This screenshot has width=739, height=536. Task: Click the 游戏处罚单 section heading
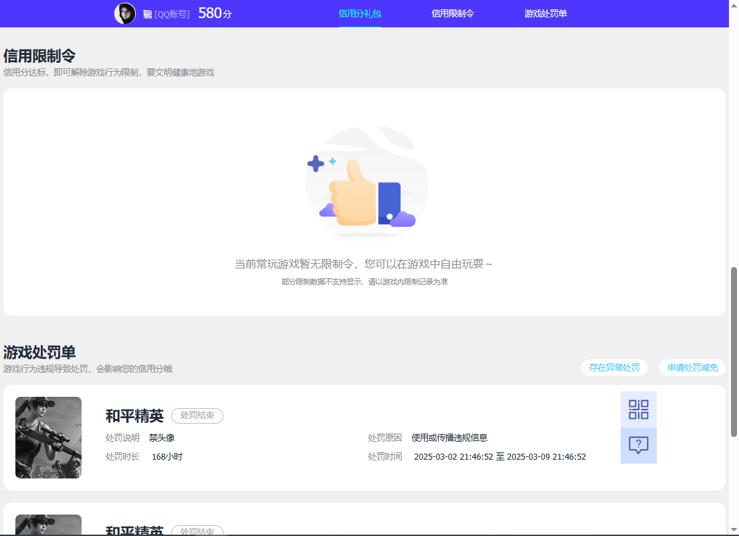point(39,352)
